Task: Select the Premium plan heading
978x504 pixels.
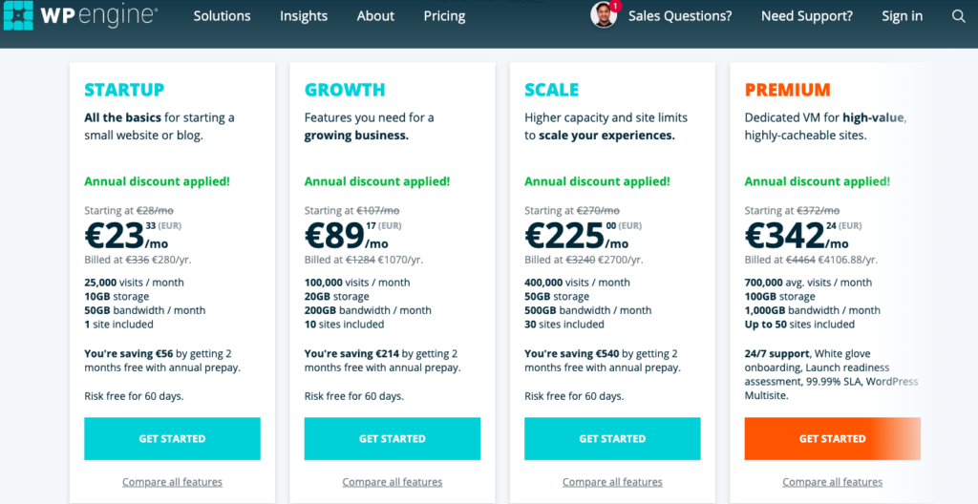Action: [x=787, y=90]
